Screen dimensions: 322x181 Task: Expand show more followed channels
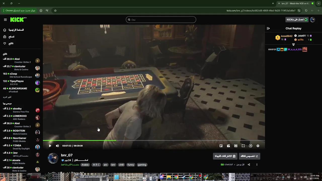pyautogui.click(x=7, y=97)
